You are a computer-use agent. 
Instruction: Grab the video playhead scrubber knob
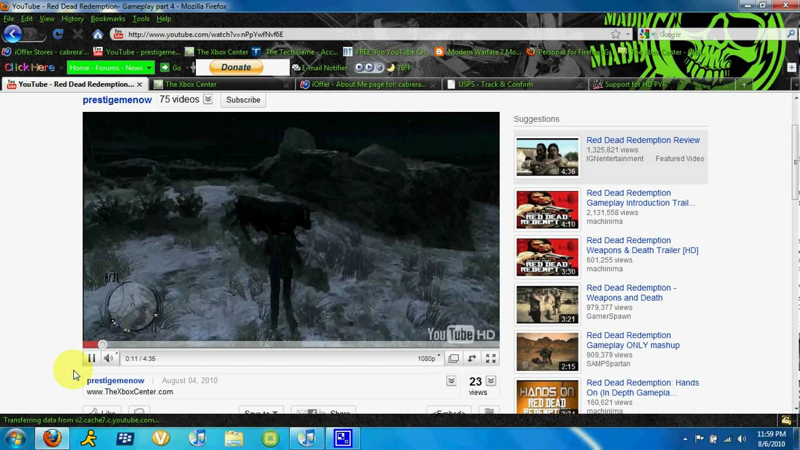point(103,344)
